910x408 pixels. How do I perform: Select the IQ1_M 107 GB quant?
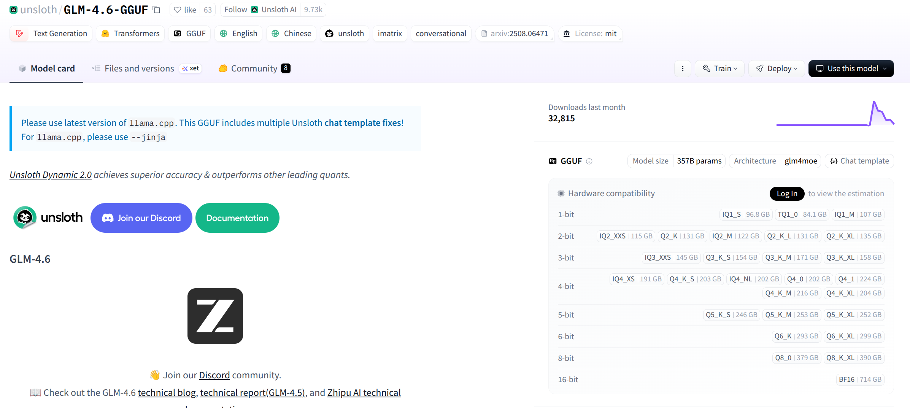(858, 214)
